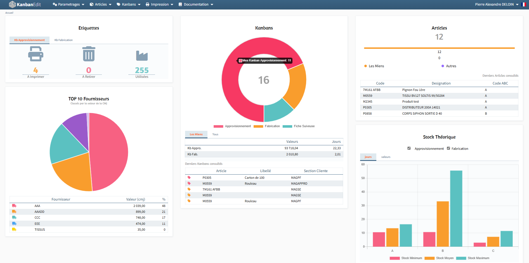Viewport: 529px width, 263px height.
Task: Click Stock Maximum legend color swatch
Action: [461, 258]
